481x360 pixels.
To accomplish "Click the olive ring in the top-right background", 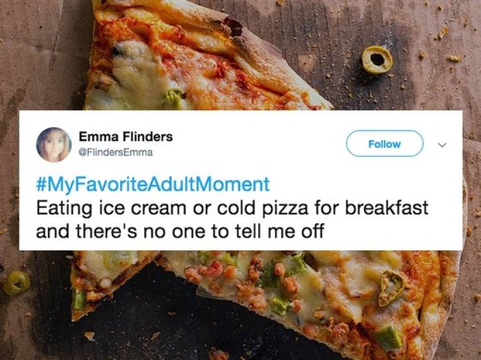I will 377,60.
